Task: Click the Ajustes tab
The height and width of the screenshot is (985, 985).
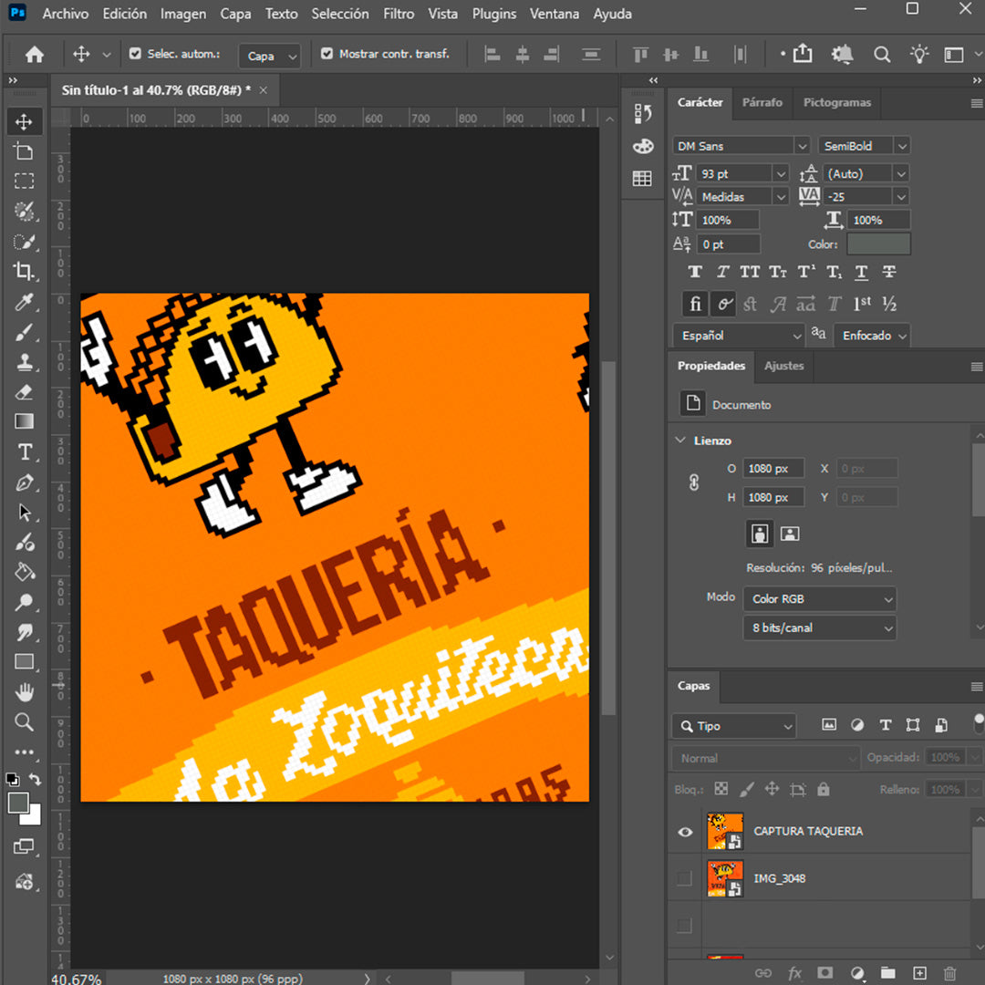Action: tap(783, 366)
